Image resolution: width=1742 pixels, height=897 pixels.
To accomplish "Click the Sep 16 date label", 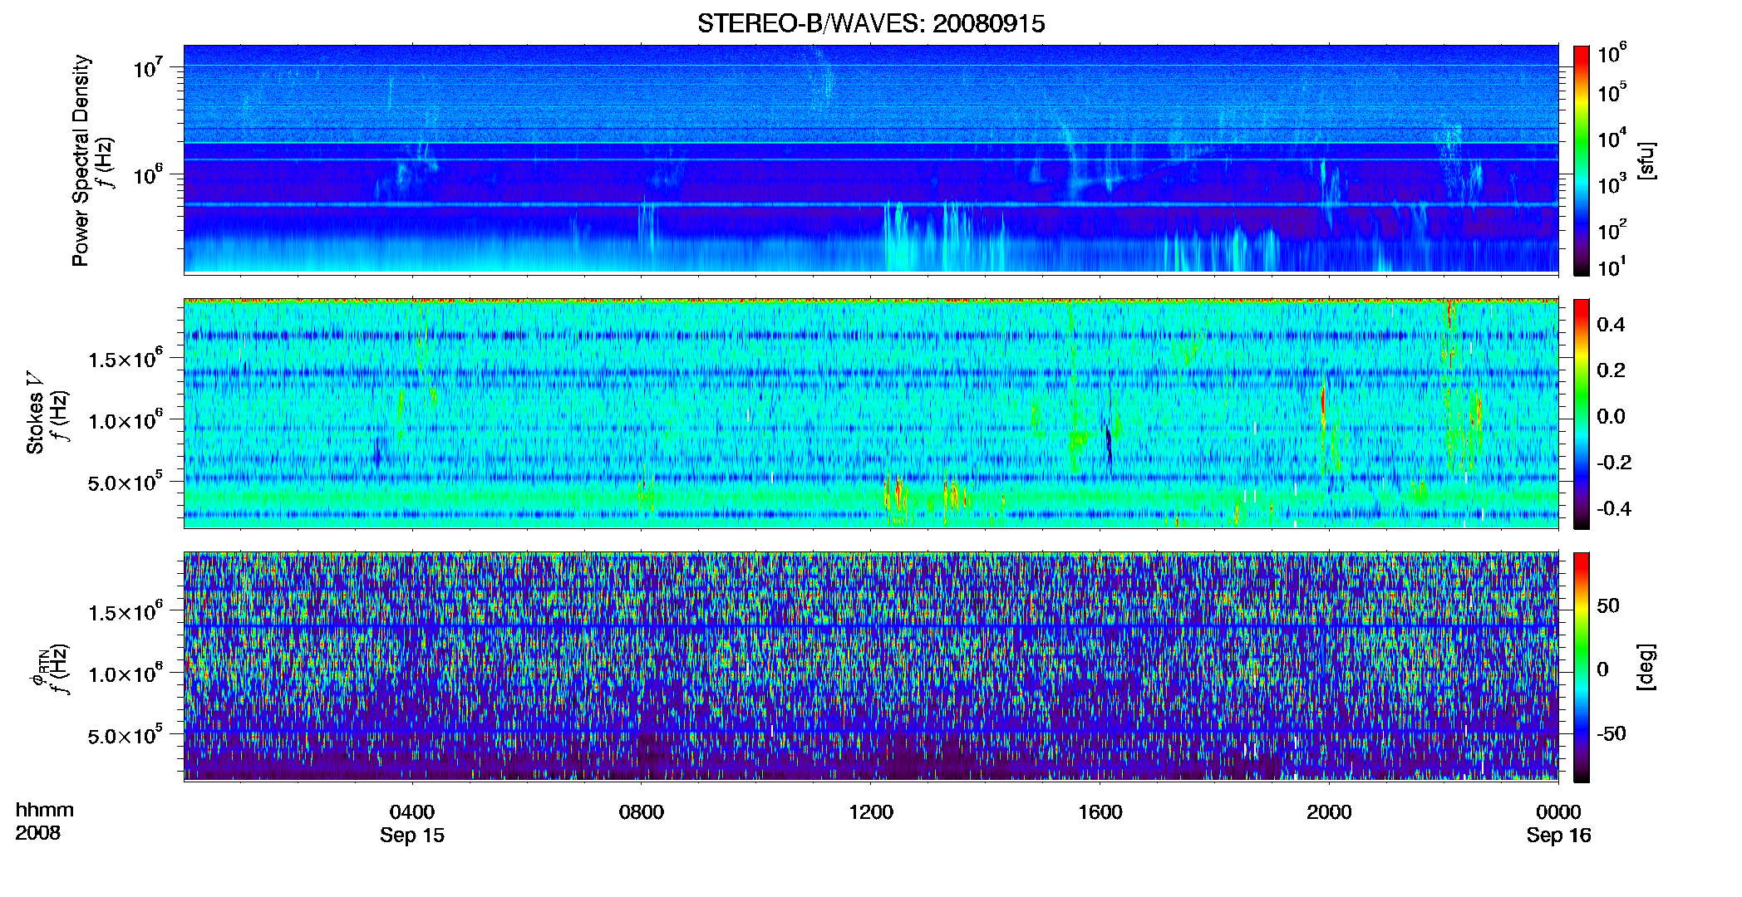I will pyautogui.click(x=1558, y=836).
